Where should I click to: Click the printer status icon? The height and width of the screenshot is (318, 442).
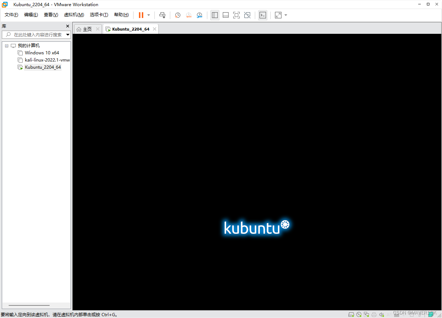[x=374, y=314]
